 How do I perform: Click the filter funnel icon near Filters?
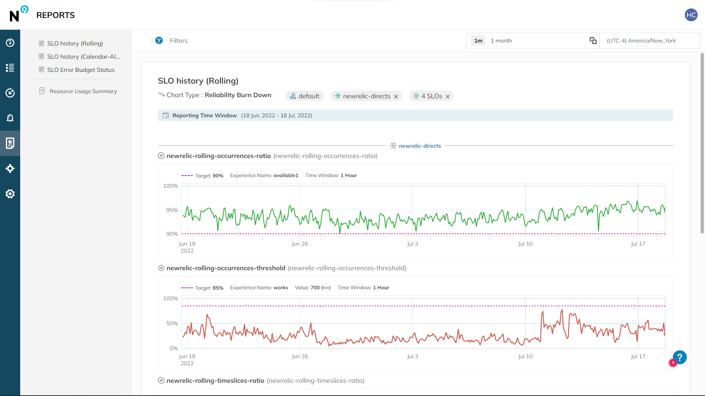click(x=159, y=41)
